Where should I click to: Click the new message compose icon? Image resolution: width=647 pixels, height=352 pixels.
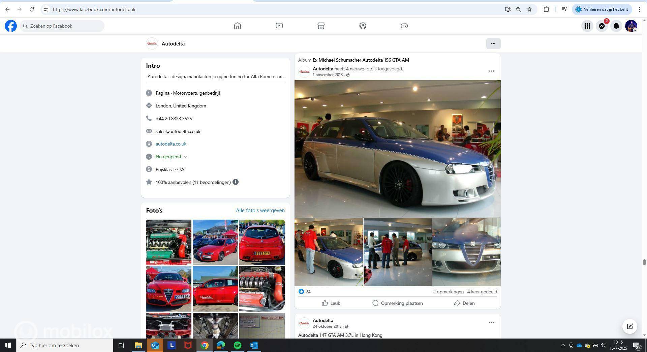(x=629, y=326)
